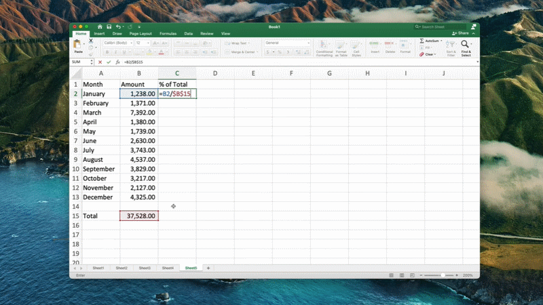Switch to Sheet1 tab
The width and height of the screenshot is (543, 305).
click(98, 268)
